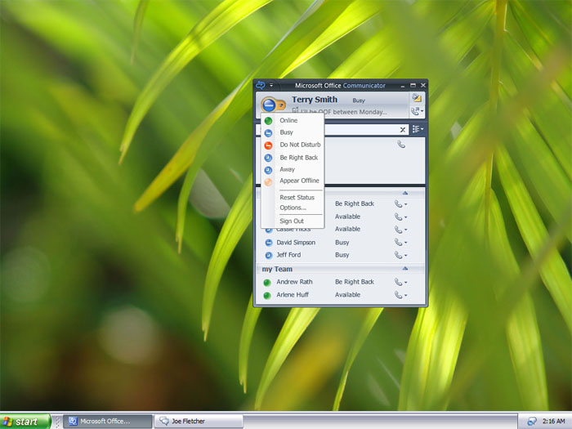The height and width of the screenshot is (429, 572).
Task: Call Arlene Huff using her phone icon
Action: pyautogui.click(x=399, y=295)
